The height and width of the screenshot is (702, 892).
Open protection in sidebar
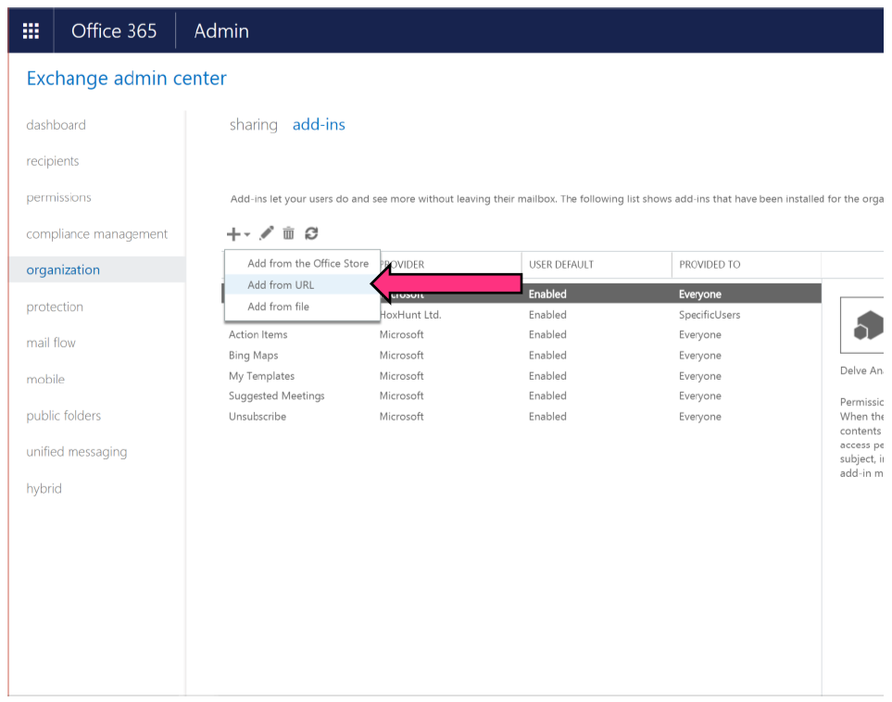pyautogui.click(x=55, y=307)
